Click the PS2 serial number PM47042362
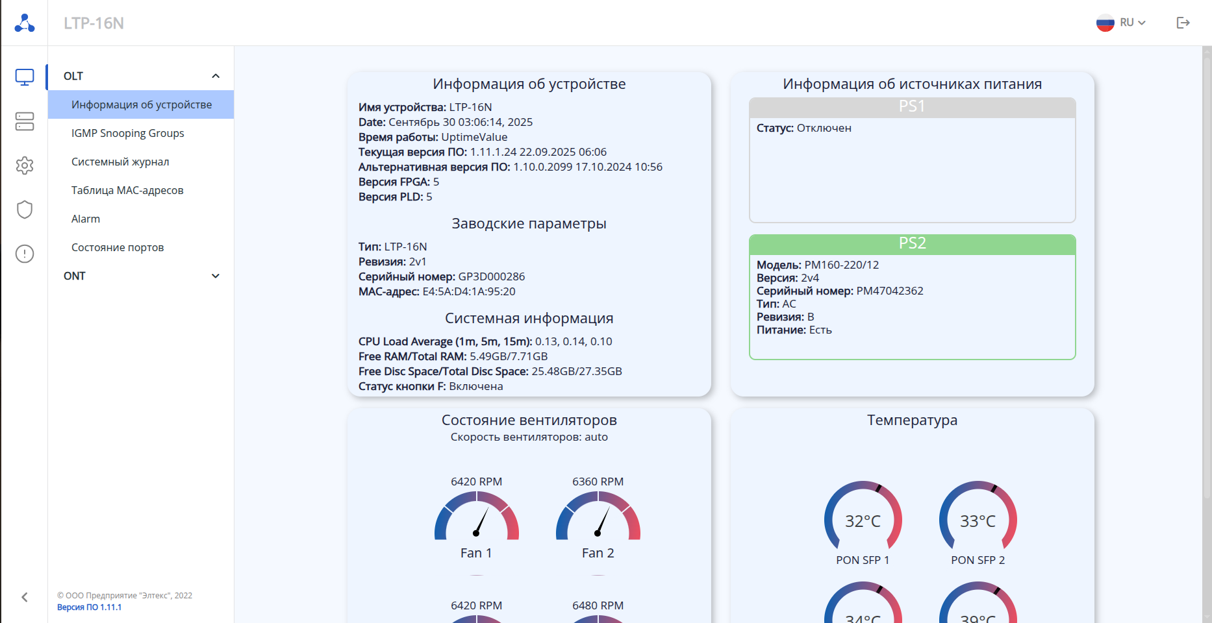 click(x=890, y=291)
